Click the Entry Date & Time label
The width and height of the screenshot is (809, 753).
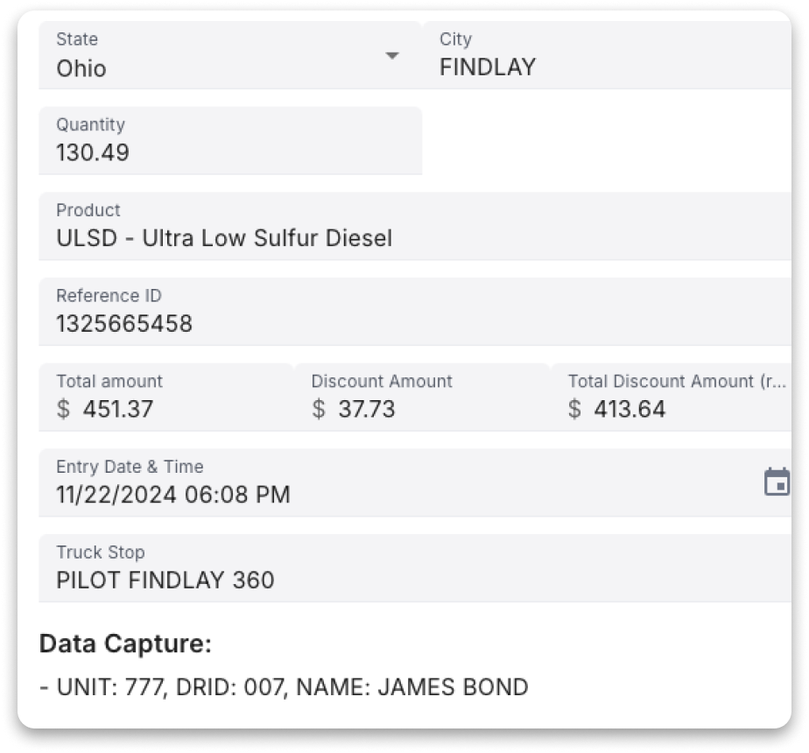[130, 467]
